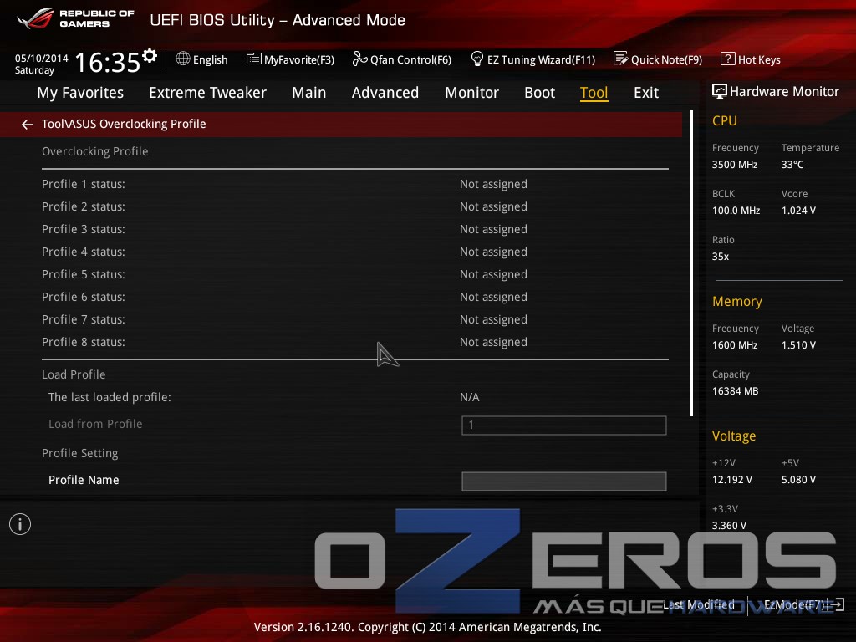The width and height of the screenshot is (856, 642).
Task: Click the CPU frequency 3500 MHz value
Action: pyautogui.click(x=735, y=165)
